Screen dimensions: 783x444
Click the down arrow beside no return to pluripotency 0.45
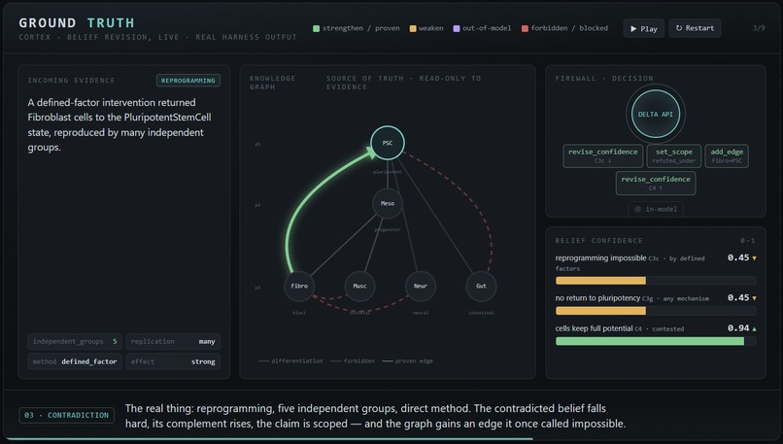point(754,298)
